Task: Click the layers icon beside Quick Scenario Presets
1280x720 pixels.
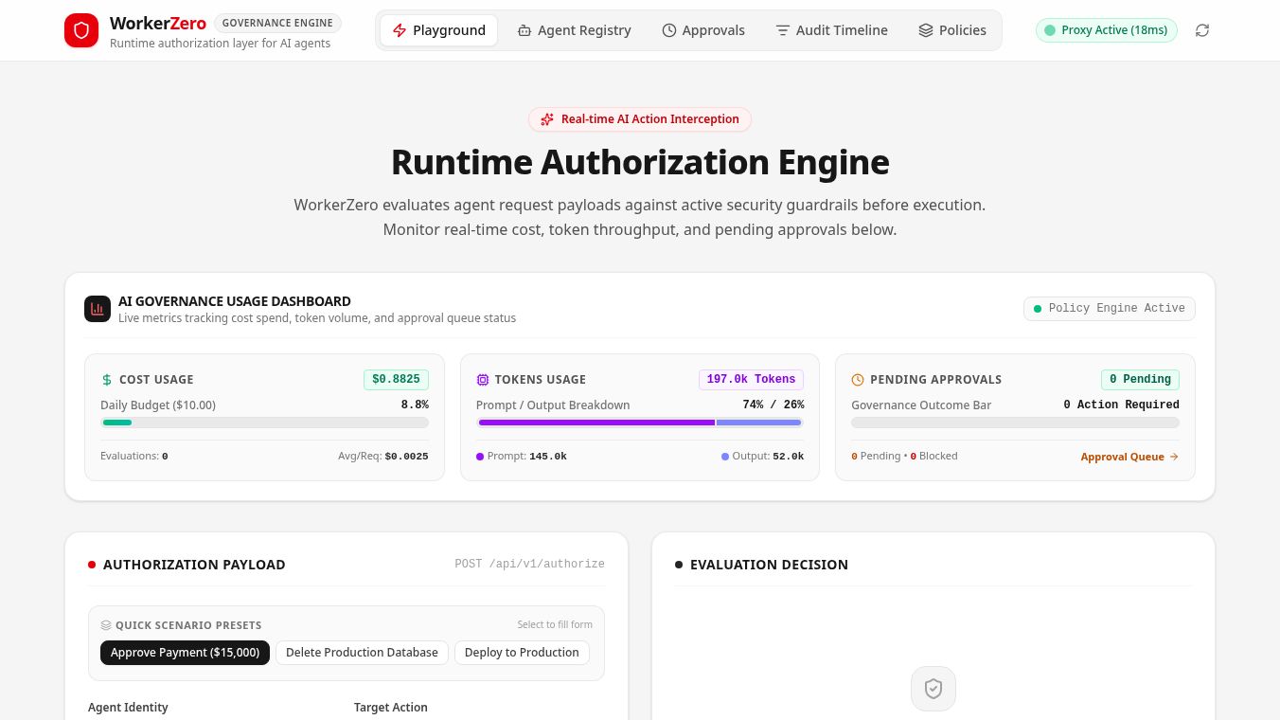Action: [106, 625]
